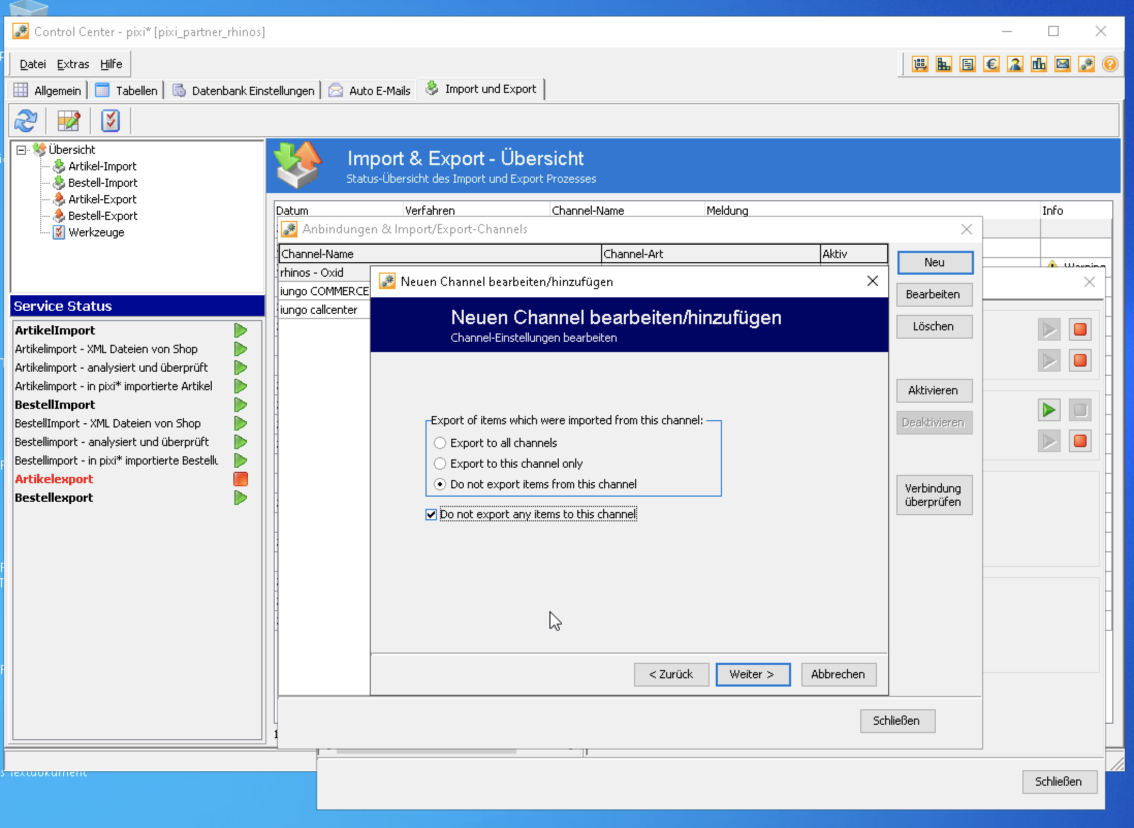This screenshot has width=1134, height=828.
Task: Select Artikel-Import in the tree
Action: tap(102, 166)
